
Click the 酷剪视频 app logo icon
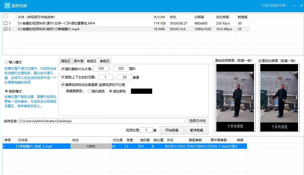click(7, 5)
